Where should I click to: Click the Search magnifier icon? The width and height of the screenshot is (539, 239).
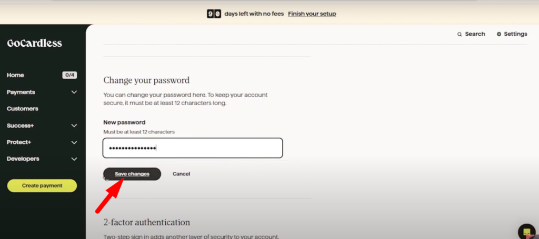coord(460,34)
